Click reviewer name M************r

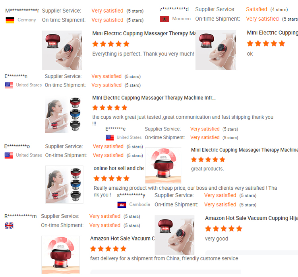point(22,11)
